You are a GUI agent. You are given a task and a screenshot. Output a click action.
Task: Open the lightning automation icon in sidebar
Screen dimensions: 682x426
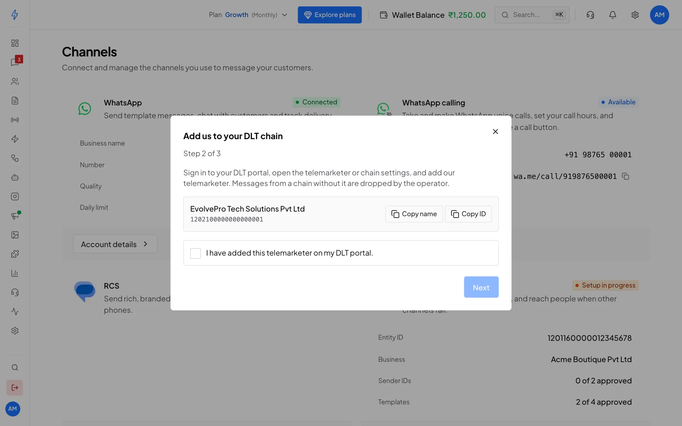click(15, 139)
